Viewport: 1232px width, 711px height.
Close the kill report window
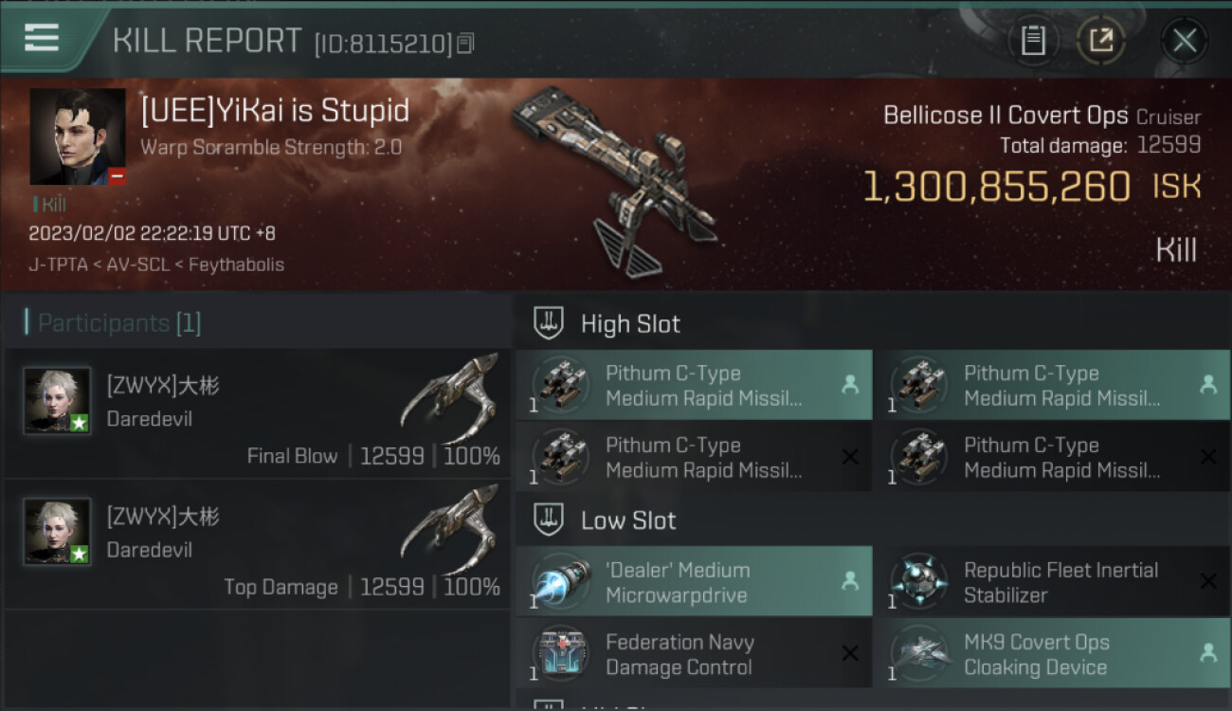1184,41
